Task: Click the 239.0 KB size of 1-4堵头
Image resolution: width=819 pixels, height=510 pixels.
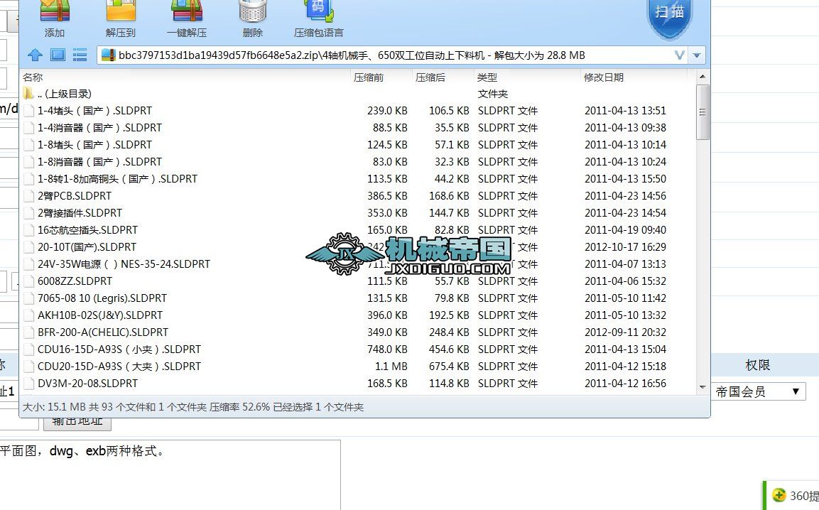Action: [x=387, y=111]
